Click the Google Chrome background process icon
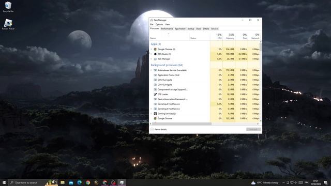Screen dimensions: 331x186 pyautogui.click(x=155, y=118)
